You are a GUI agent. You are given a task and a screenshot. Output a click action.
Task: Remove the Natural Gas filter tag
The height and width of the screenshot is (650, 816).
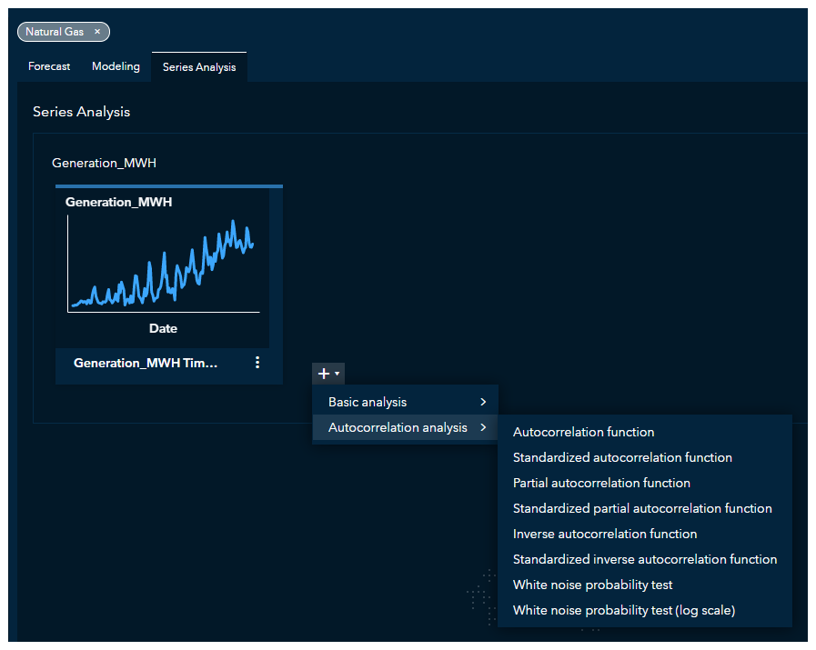97,32
